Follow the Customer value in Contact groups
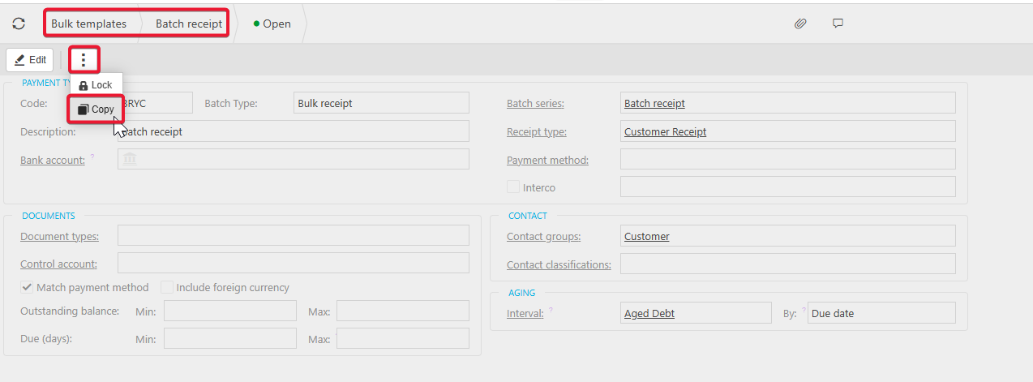1033x382 pixels. 647,236
